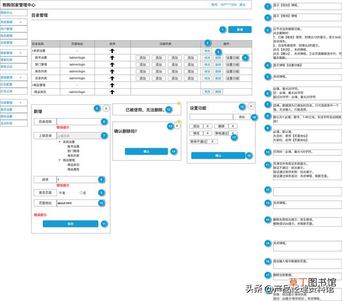
Task: Click 删除 in the 角色列表 row
Action: click(x=218, y=72)
